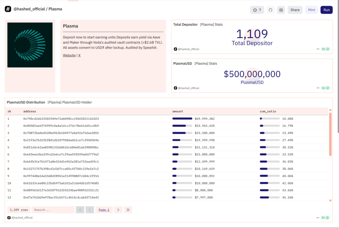Click the 1,109 Total Depositor counter value
The width and height of the screenshot is (339, 228).
(252, 34)
